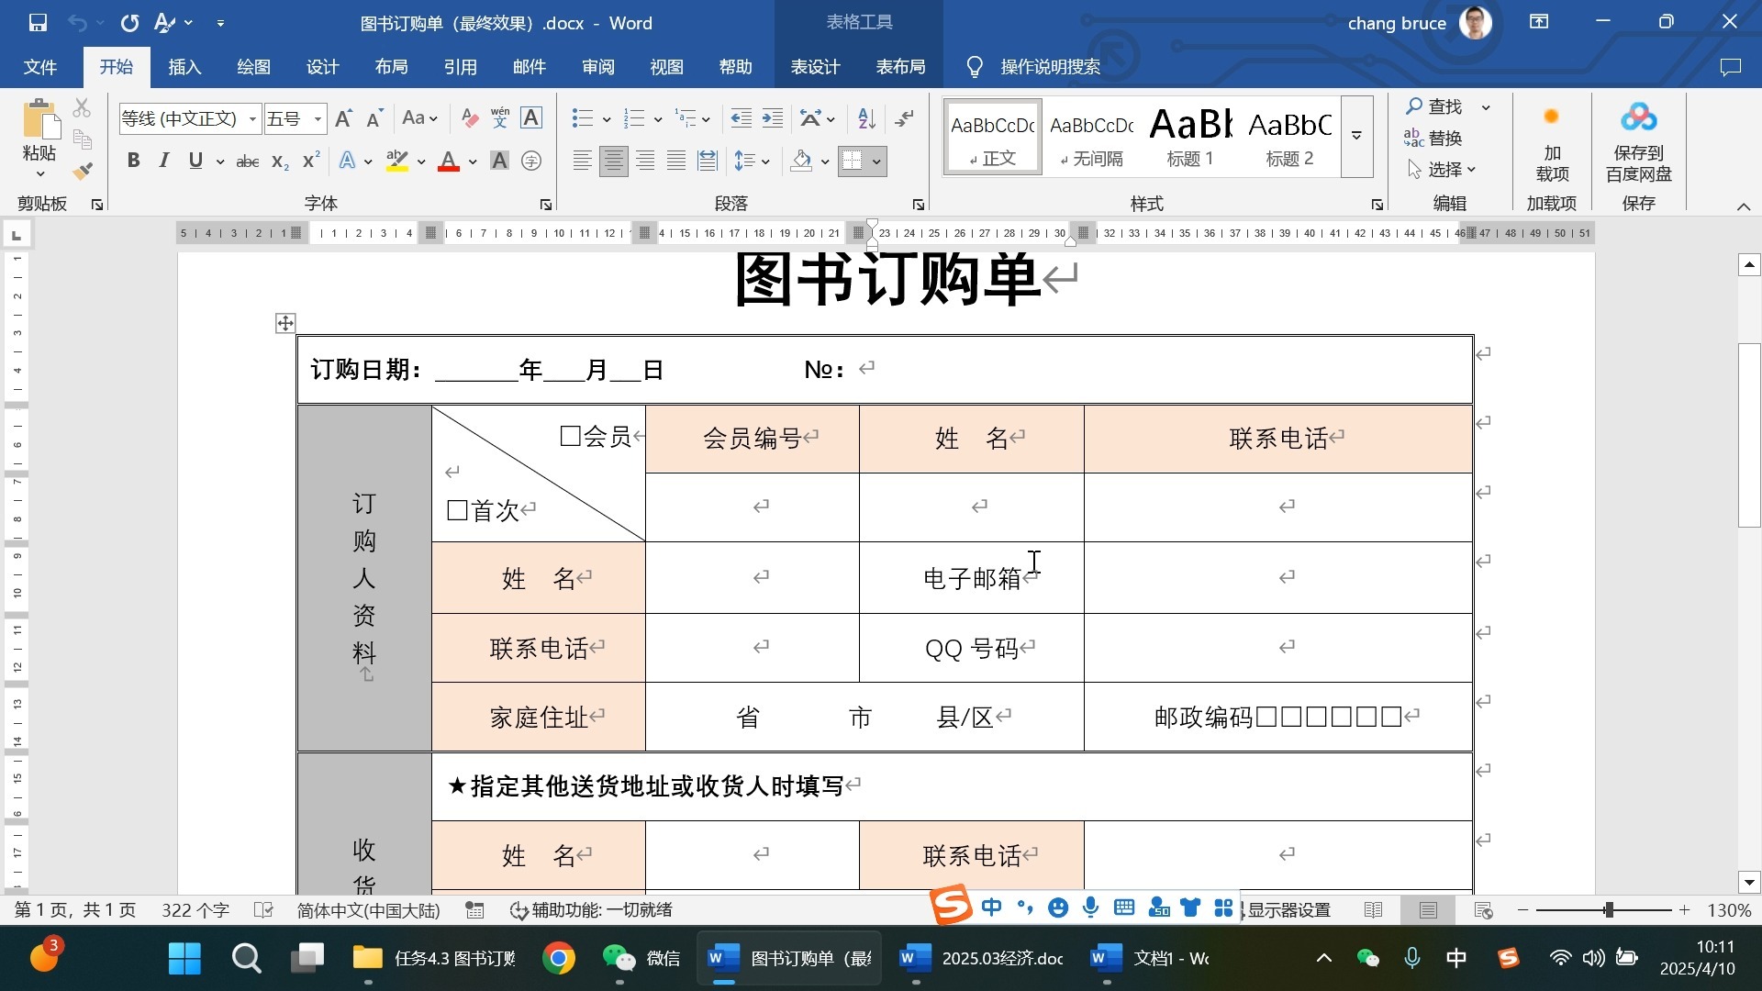Apply yellow text highlight color
The height and width of the screenshot is (991, 1762).
397,161
